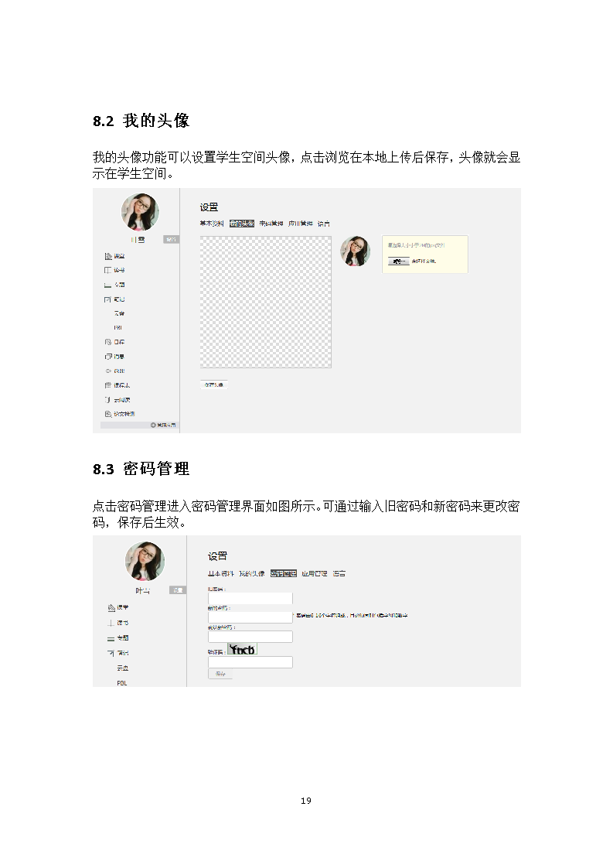Open 消息 icon in avatar settings sidebar
The width and height of the screenshot is (613, 868).
click(x=108, y=357)
